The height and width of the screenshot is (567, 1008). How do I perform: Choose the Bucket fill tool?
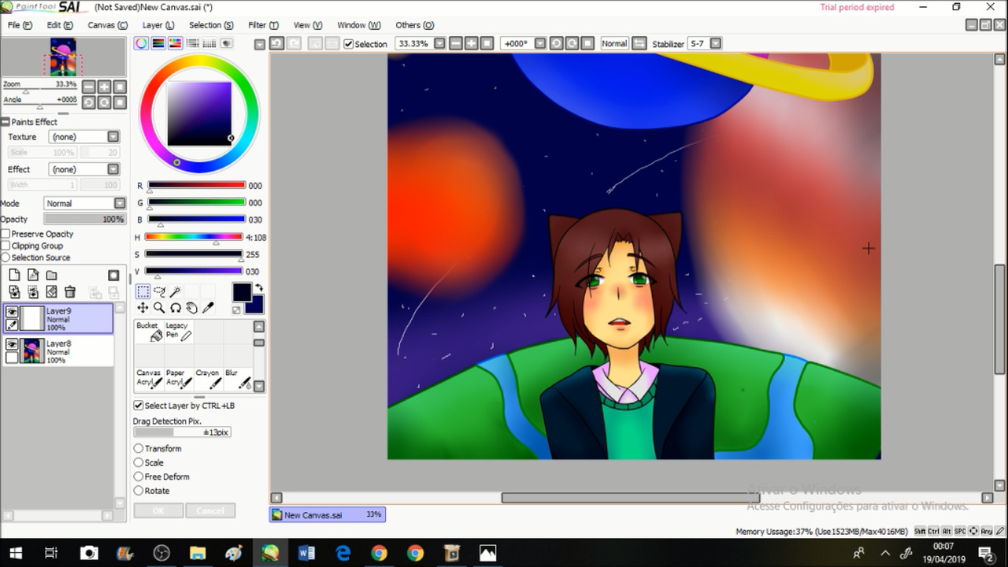pyautogui.click(x=149, y=332)
